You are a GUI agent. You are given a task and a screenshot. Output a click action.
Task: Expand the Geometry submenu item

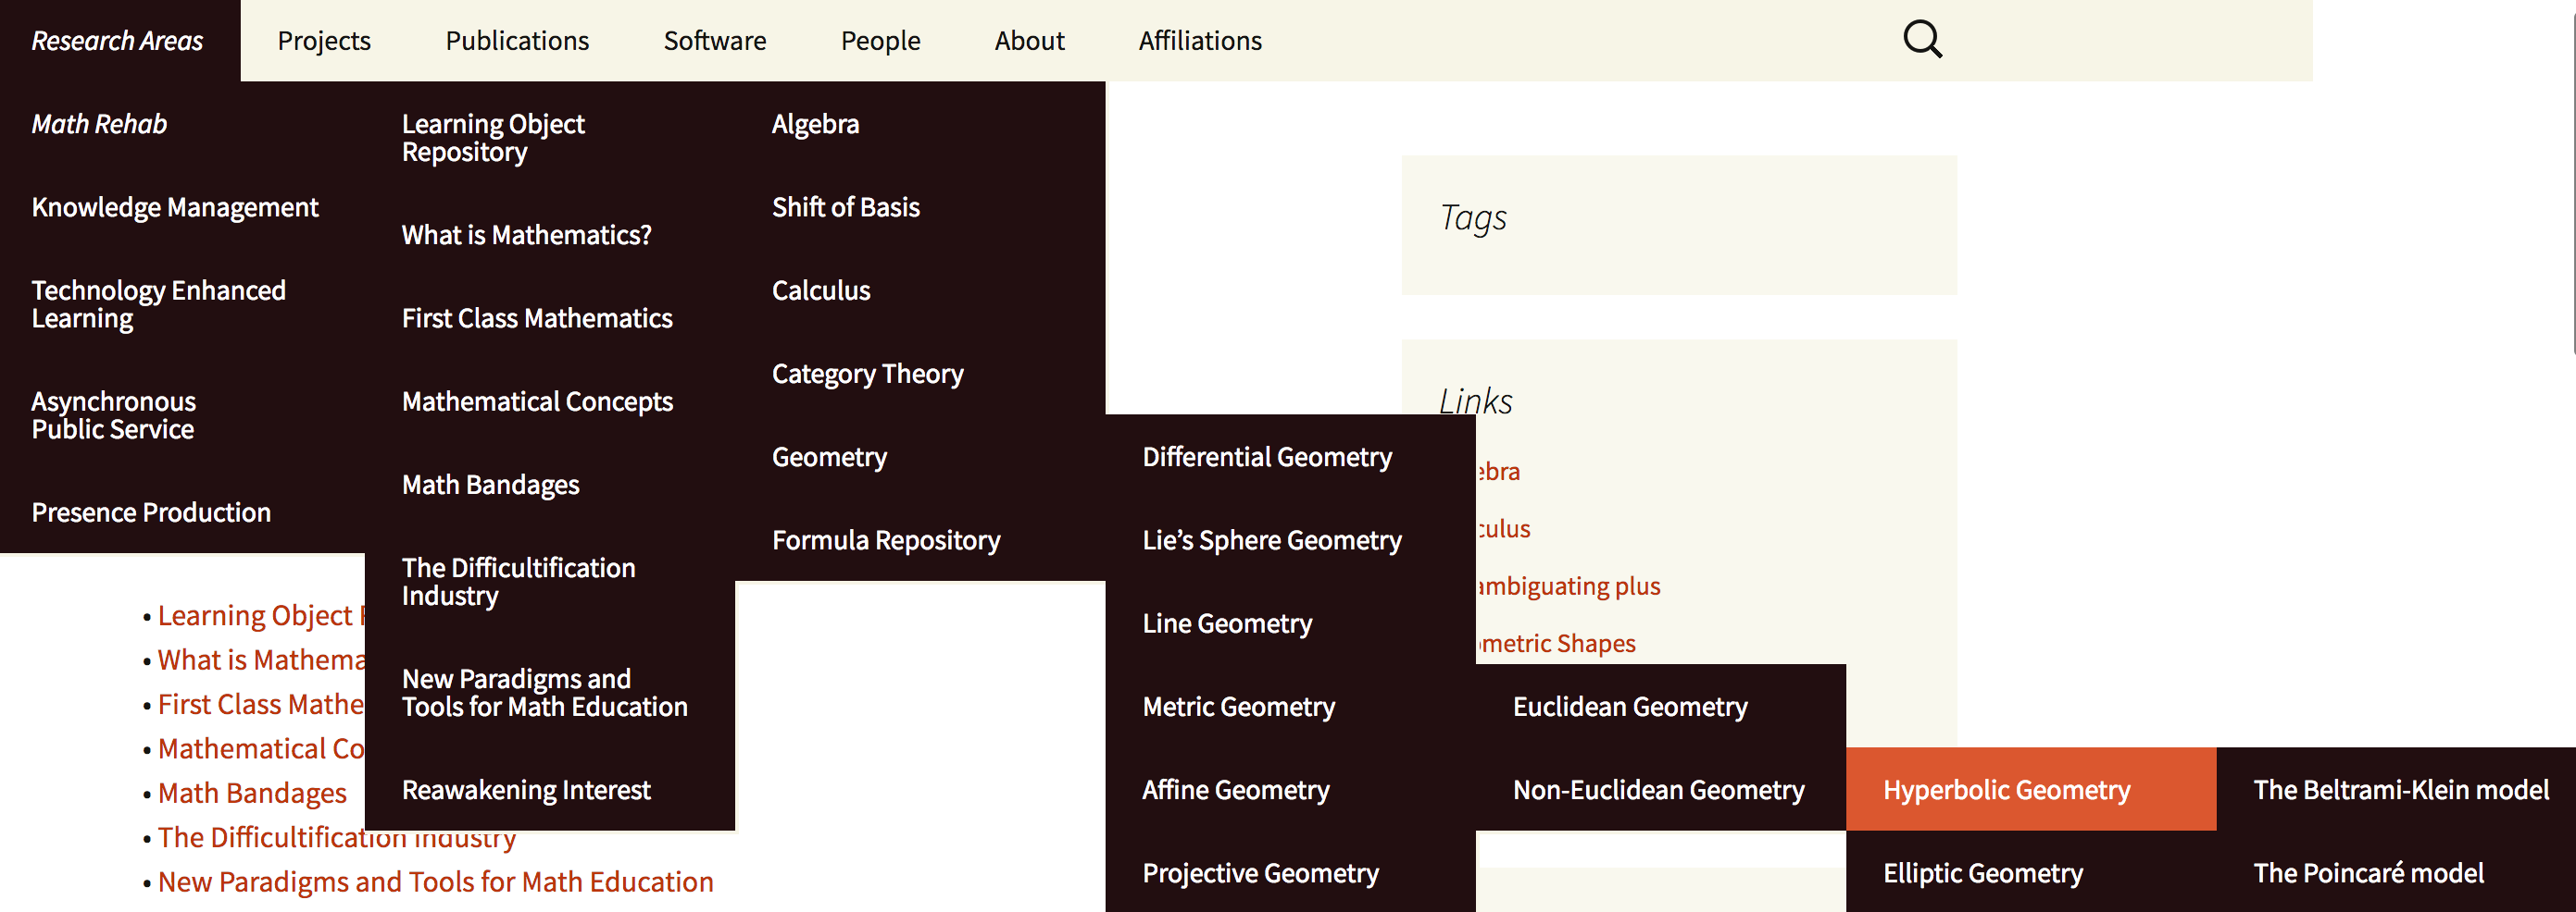coord(829,457)
